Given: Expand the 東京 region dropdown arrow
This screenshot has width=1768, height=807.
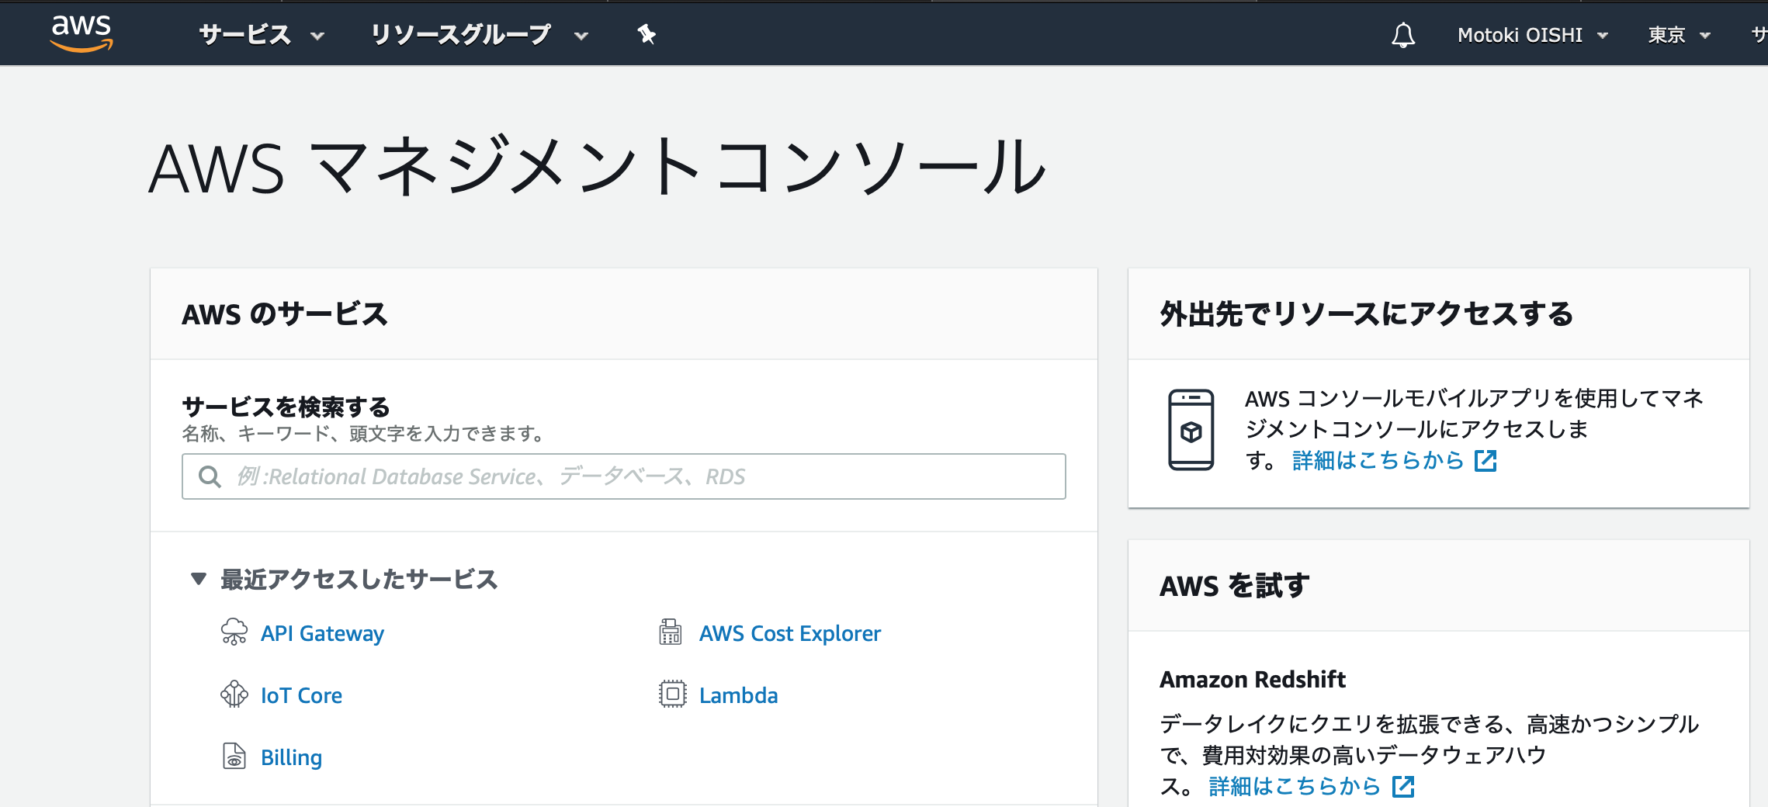Looking at the screenshot, I should (1705, 36).
